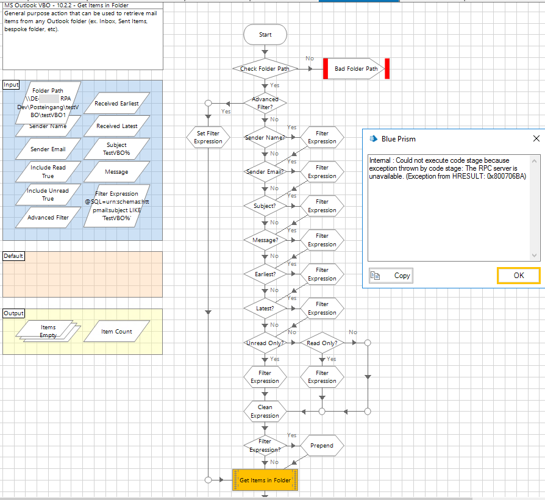The width and height of the screenshot is (545, 500).
Task: Select the Start stage
Action: click(x=265, y=34)
